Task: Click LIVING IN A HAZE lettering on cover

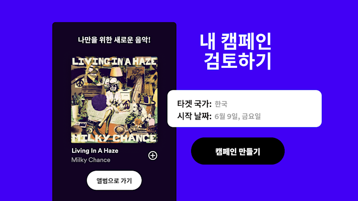Action: pos(114,61)
